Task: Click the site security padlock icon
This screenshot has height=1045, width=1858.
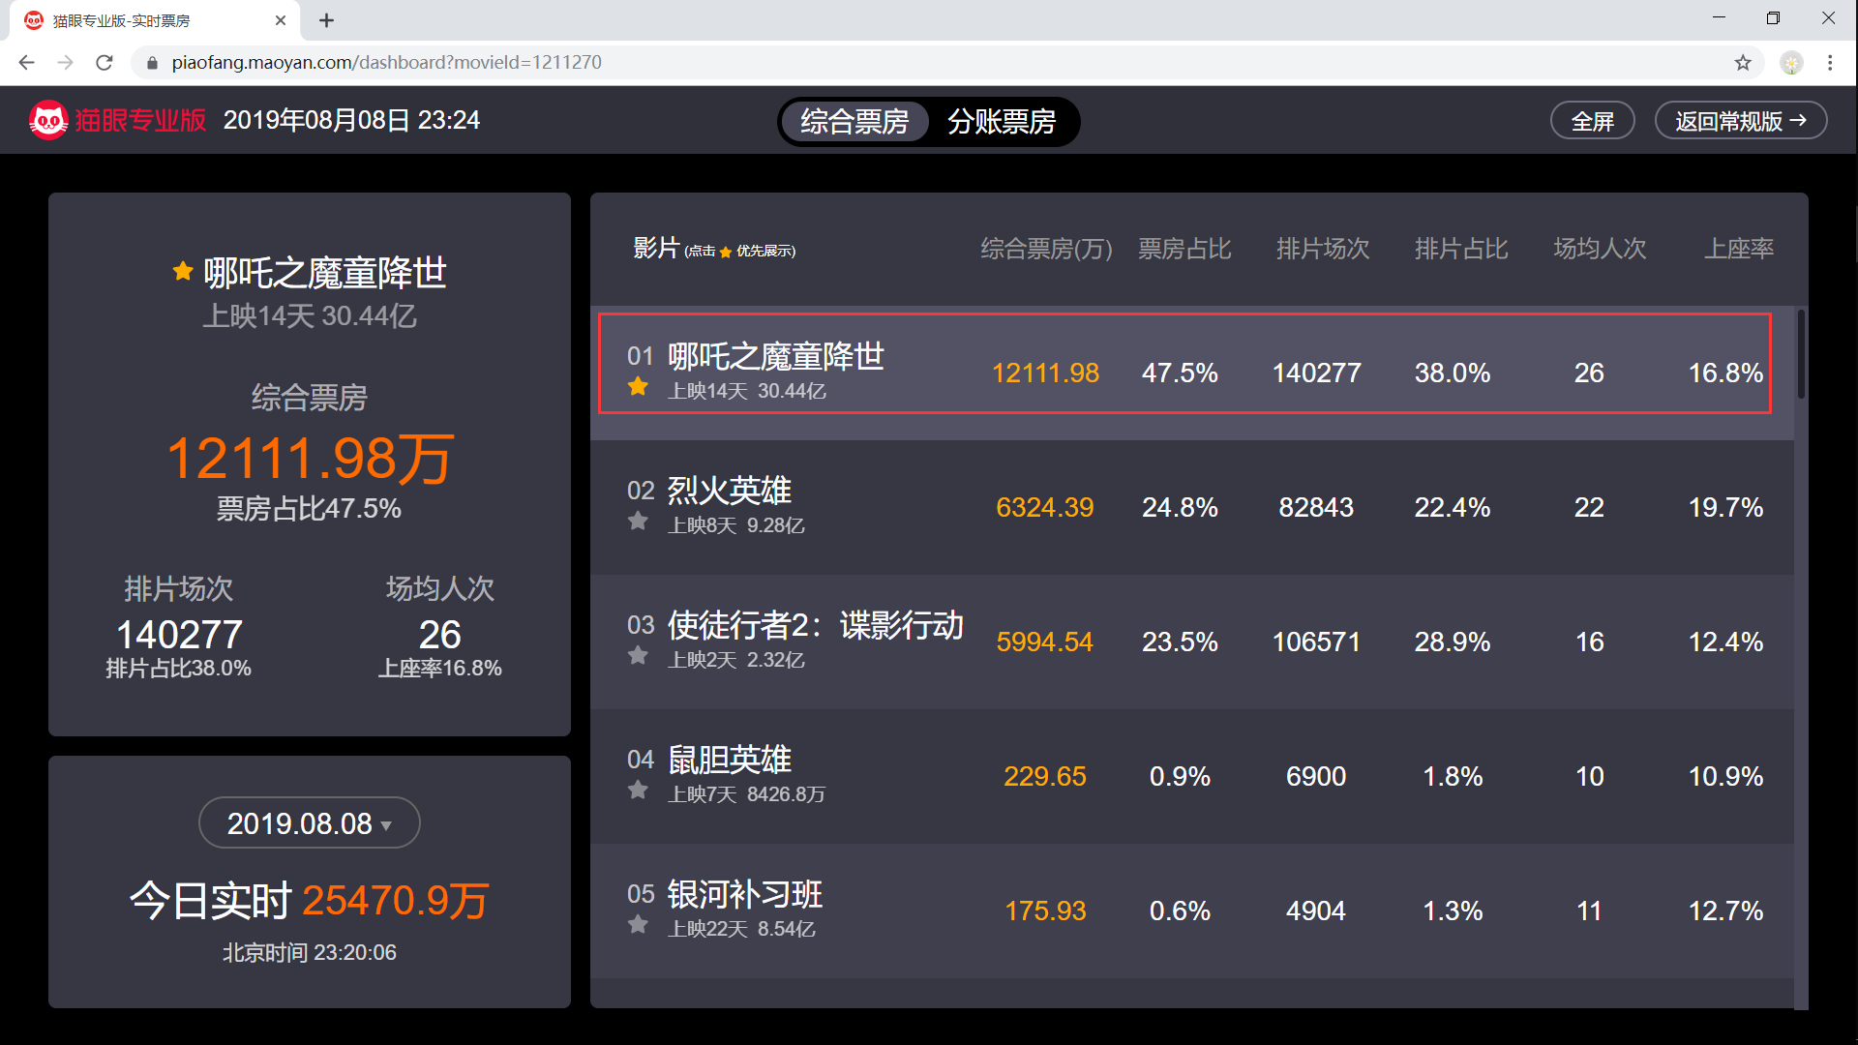Action: click(x=151, y=63)
